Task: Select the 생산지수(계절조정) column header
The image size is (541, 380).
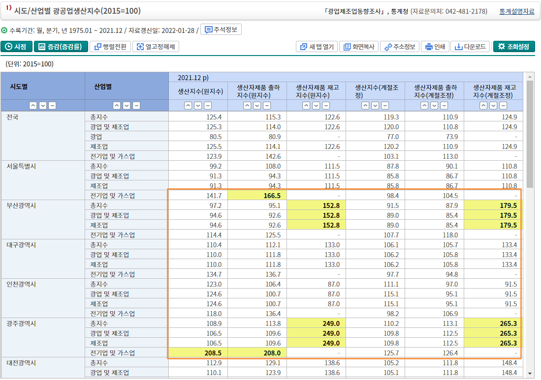Action: pyautogui.click(x=375, y=91)
